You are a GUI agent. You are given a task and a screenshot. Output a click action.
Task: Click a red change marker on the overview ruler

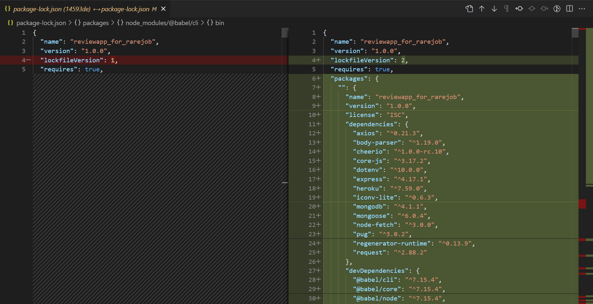(x=583, y=203)
